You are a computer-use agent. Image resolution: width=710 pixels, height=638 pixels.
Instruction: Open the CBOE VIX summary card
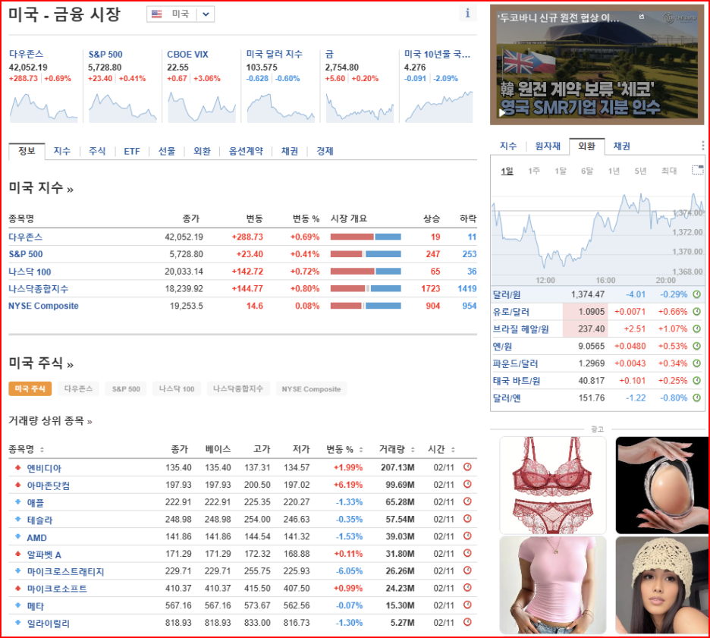(201, 86)
